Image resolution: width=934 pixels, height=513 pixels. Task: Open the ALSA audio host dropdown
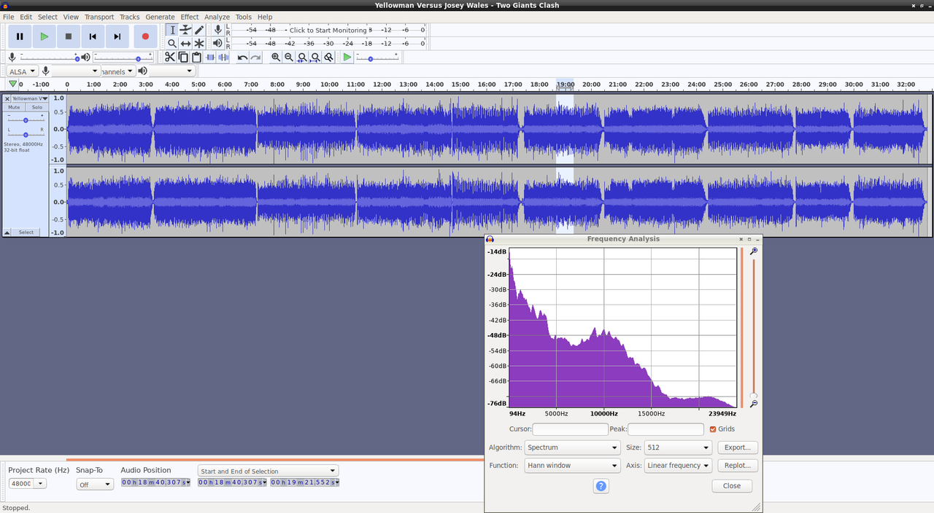click(x=23, y=71)
